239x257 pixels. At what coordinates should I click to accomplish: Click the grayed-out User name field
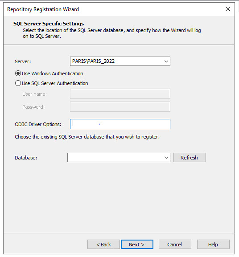click(x=120, y=94)
